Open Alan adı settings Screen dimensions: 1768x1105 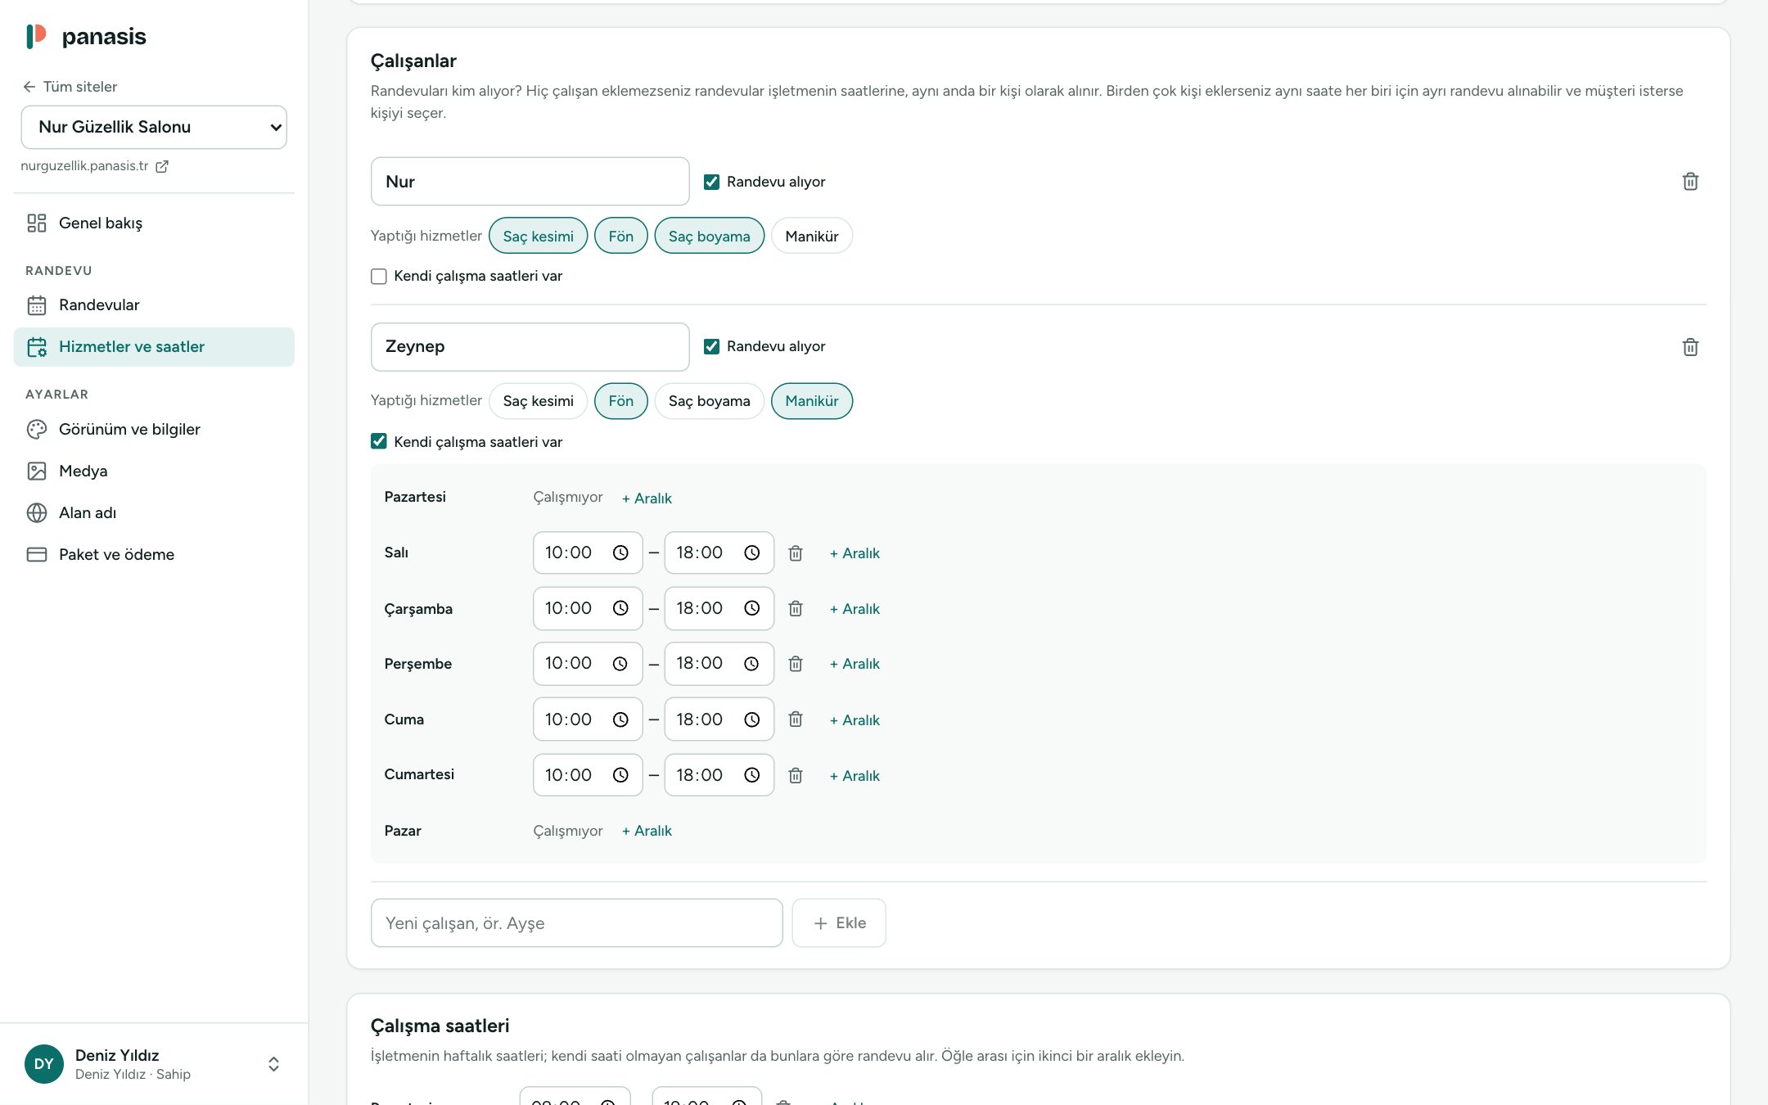(154, 513)
